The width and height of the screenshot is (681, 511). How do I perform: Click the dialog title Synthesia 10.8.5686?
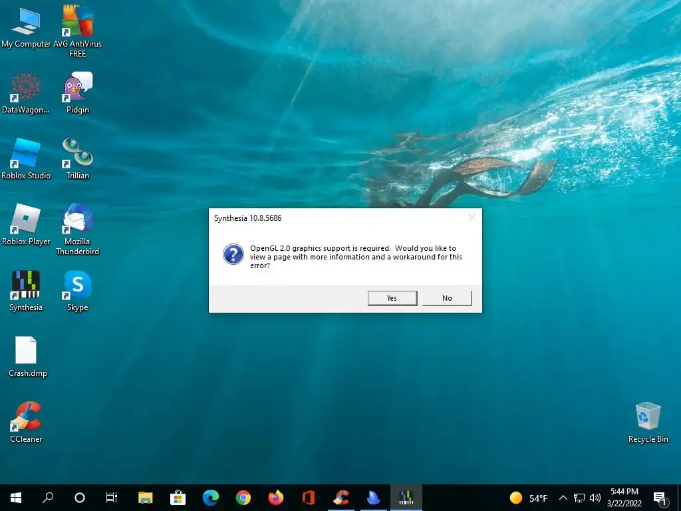[x=247, y=218]
